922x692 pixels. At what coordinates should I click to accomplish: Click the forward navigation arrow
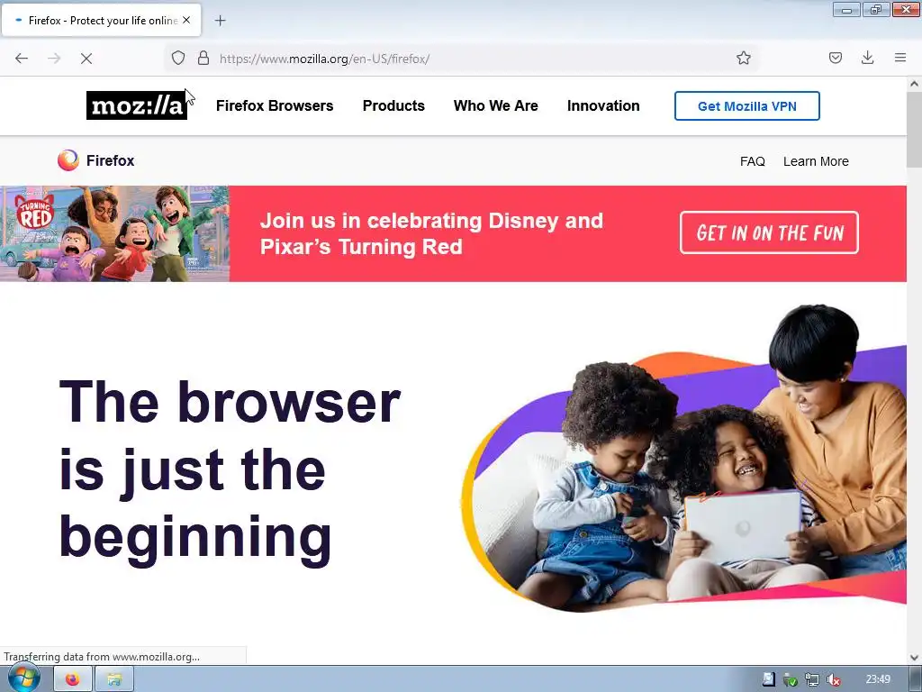point(54,59)
